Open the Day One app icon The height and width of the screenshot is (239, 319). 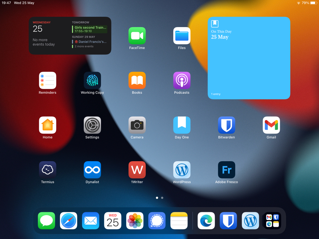pos(182,125)
